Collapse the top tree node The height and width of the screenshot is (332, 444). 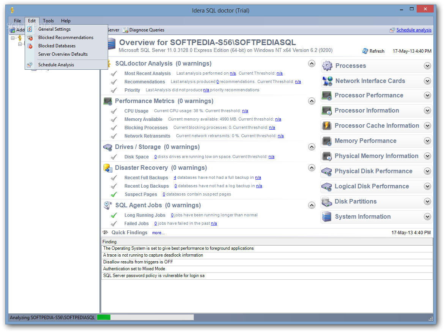click(13, 38)
